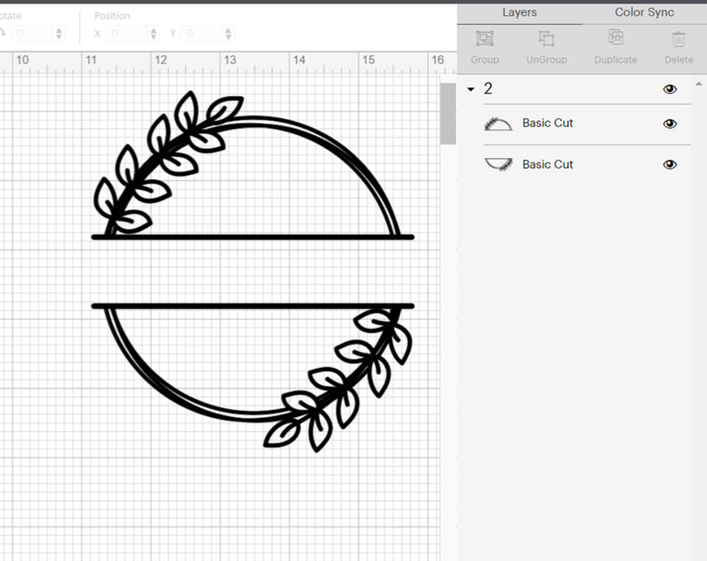Viewport: 707px width, 561px height.
Task: Click the Rotate field stepper arrows
Action: point(58,34)
